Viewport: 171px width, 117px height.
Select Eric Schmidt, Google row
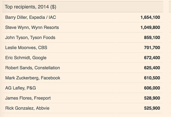(83, 58)
